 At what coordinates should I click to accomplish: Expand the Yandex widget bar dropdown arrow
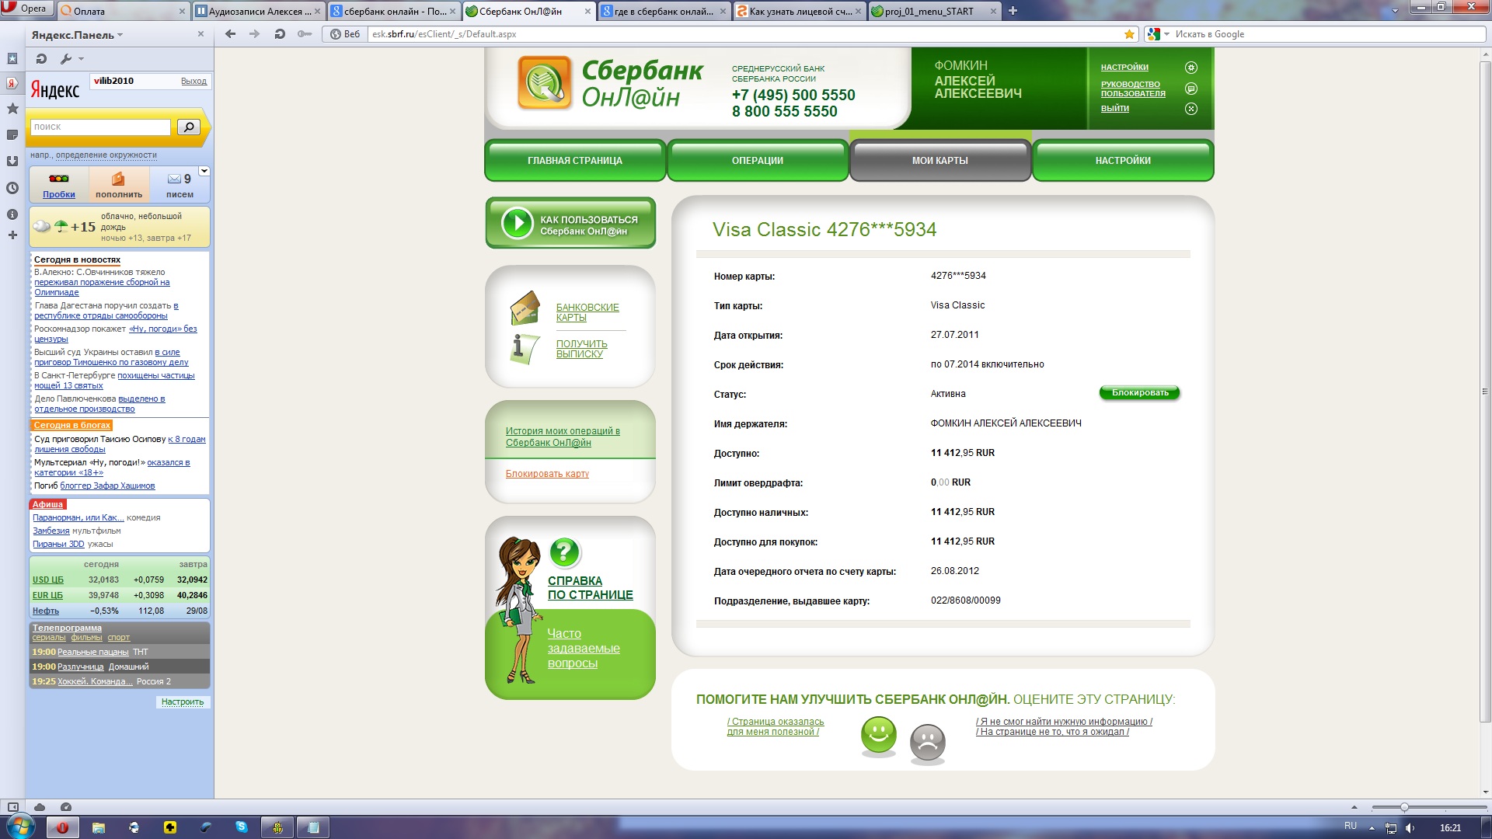(204, 171)
